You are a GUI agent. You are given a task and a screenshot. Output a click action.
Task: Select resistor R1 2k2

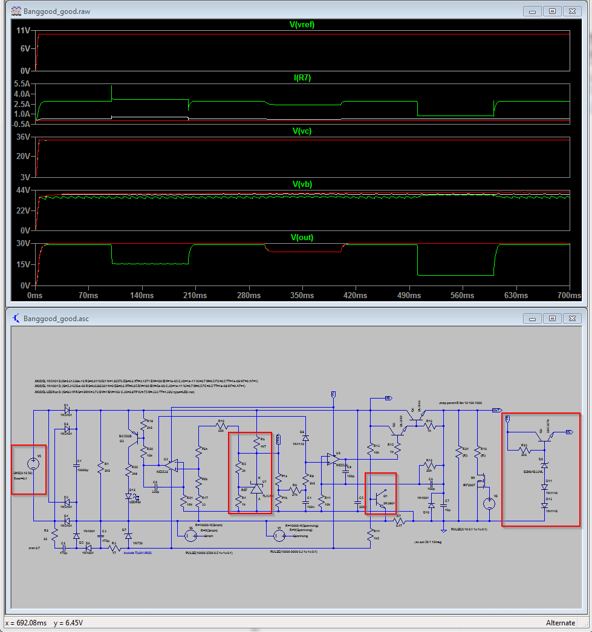[101, 467]
